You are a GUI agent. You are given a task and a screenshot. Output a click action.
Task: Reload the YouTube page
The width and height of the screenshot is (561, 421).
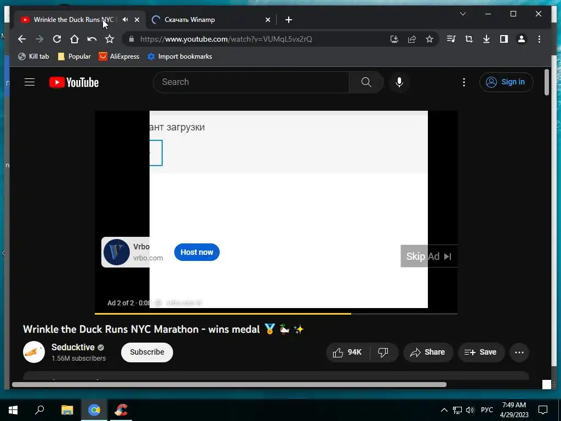pyautogui.click(x=57, y=39)
